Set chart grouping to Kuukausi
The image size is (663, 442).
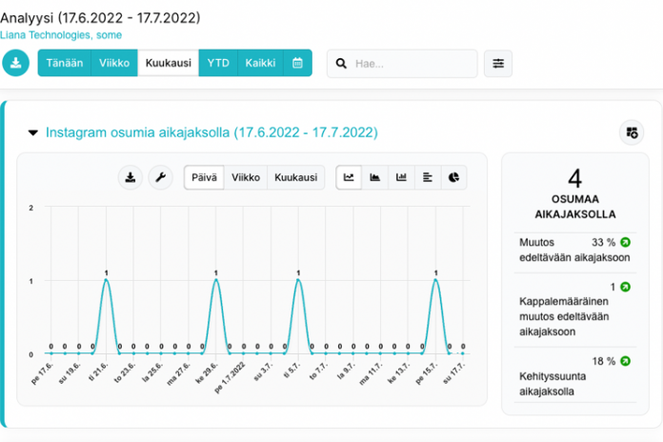[x=295, y=177]
